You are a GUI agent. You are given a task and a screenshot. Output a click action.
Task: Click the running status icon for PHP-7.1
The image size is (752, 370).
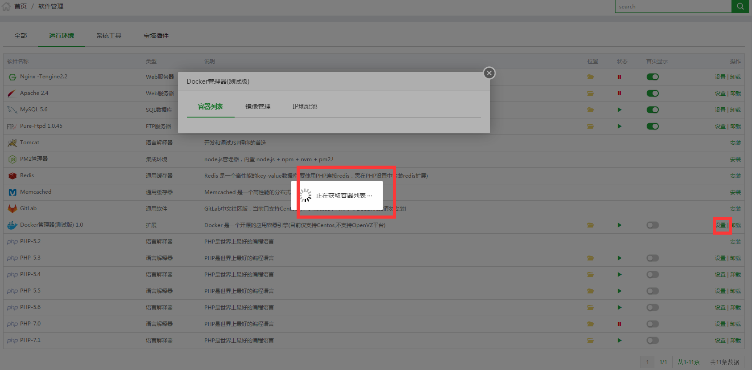(620, 341)
